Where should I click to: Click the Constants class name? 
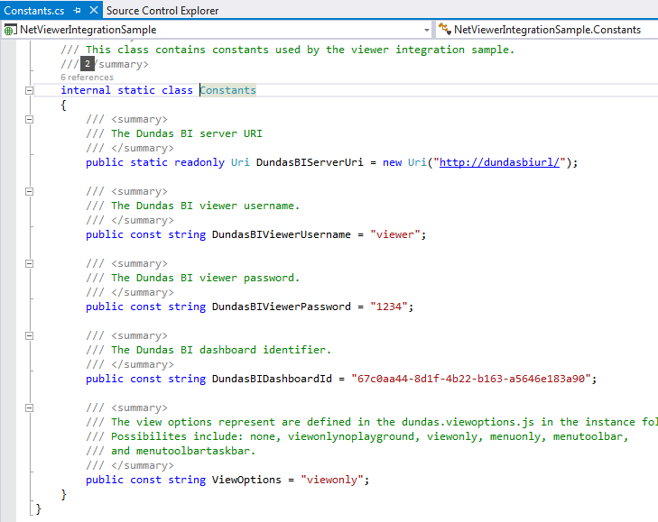227,90
